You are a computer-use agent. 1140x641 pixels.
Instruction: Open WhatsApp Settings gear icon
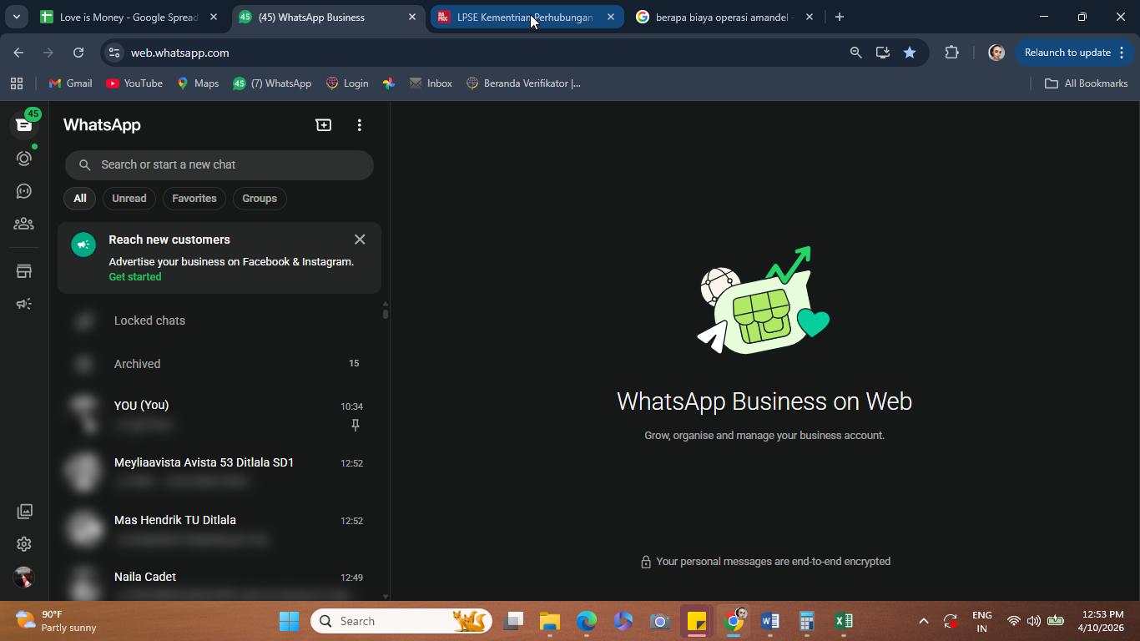click(x=24, y=544)
